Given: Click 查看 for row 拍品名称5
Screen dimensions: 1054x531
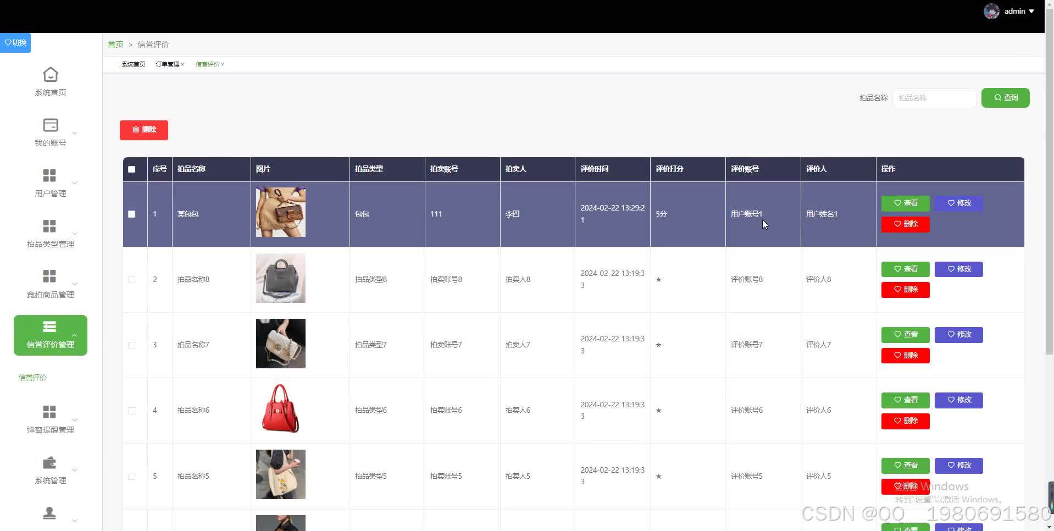Looking at the screenshot, I should tap(905, 466).
